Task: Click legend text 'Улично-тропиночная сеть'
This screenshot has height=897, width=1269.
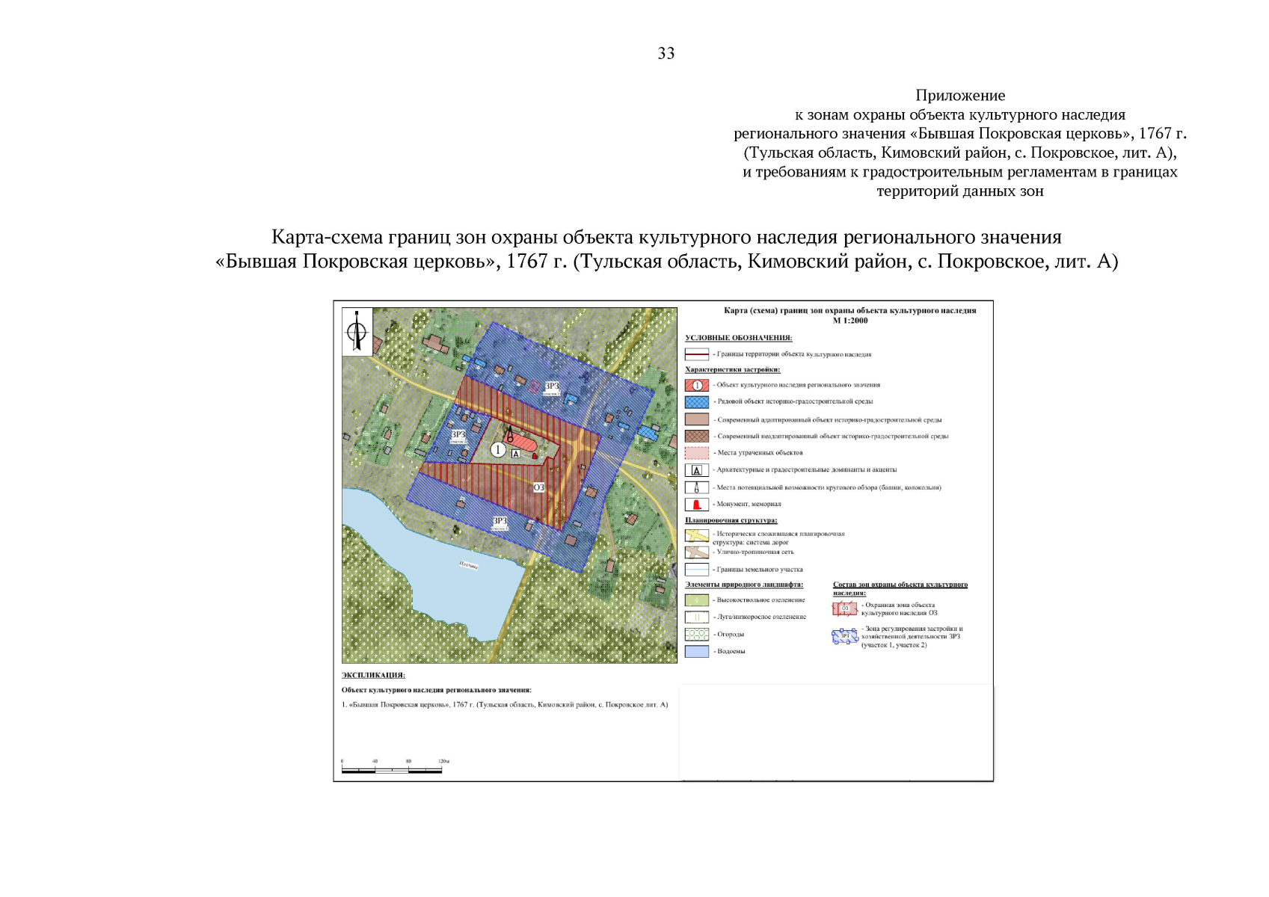Action: pyautogui.click(x=755, y=552)
